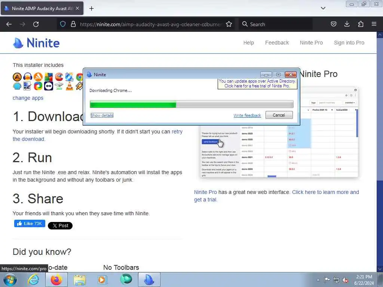The width and height of the screenshot is (383, 287).
Task: Open Windows Explorer from taskbar
Action: pos(80,280)
